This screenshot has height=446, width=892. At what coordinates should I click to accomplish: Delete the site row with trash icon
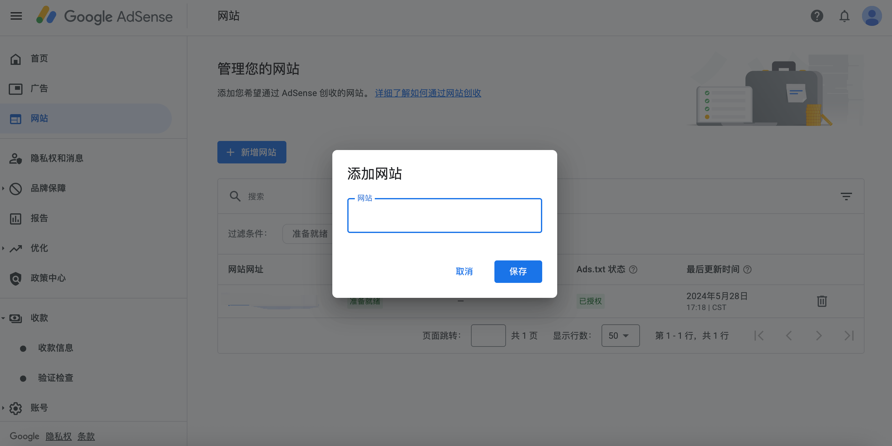point(822,301)
